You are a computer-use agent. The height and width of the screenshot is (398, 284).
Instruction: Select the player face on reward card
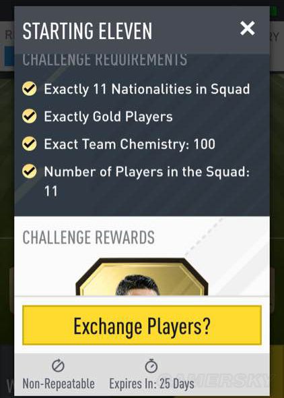(x=137, y=285)
